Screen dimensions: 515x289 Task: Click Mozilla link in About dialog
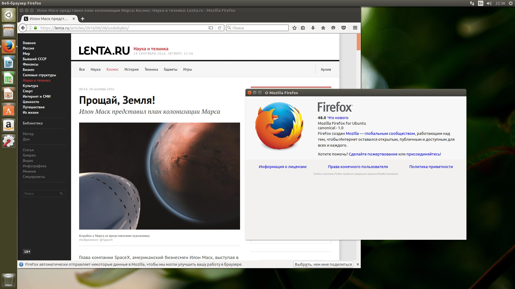coord(352,134)
